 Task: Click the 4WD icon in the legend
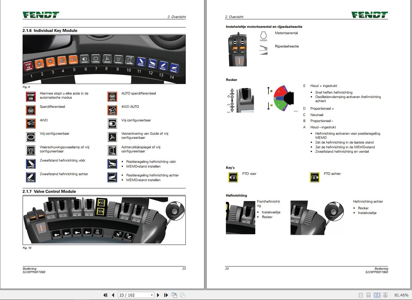tap(31, 123)
